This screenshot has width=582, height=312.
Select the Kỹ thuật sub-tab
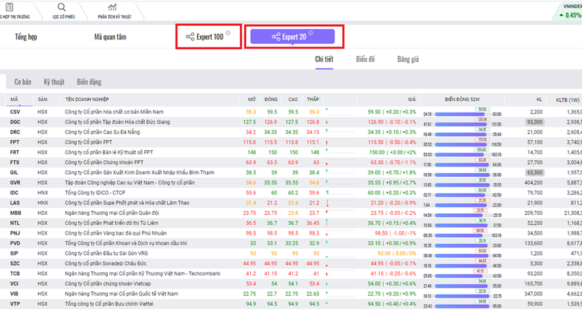coord(54,82)
